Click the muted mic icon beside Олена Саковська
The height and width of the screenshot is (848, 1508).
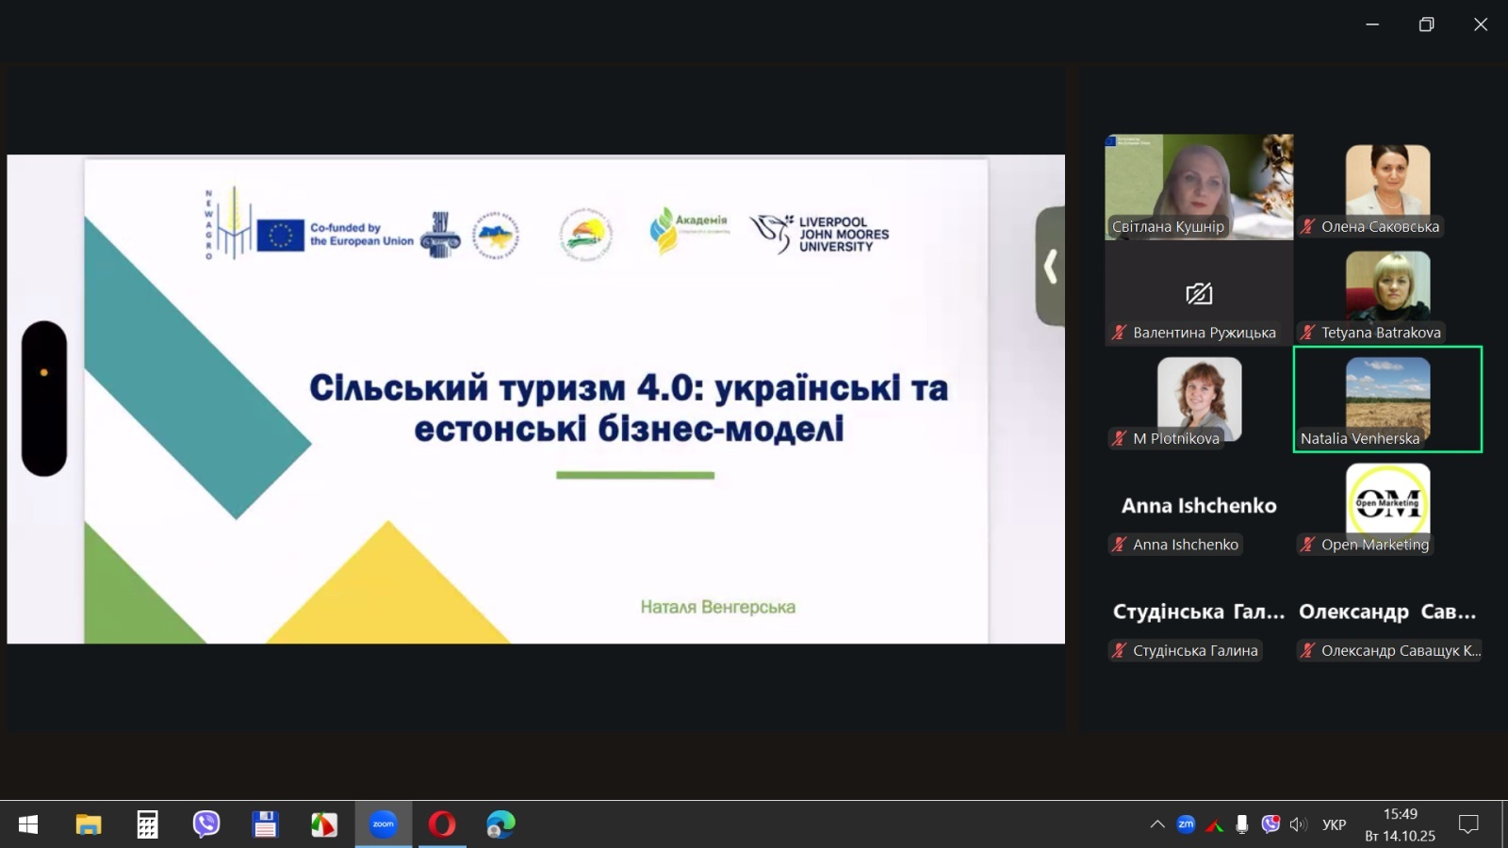click(1308, 226)
